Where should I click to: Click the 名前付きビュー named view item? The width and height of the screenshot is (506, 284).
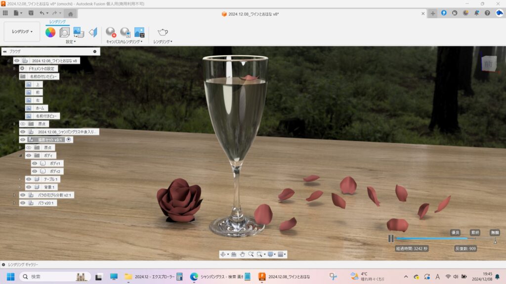click(x=47, y=116)
